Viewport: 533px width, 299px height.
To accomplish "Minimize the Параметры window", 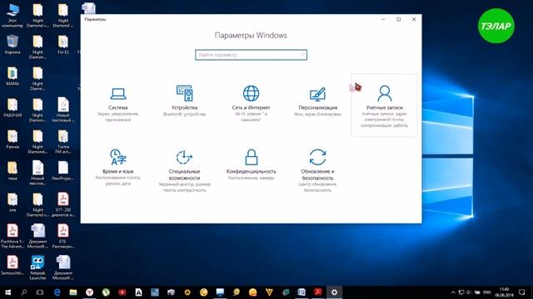I will (x=383, y=19).
